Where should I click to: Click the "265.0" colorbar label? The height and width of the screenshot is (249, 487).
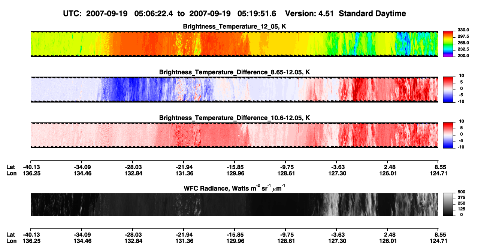[x=464, y=43]
